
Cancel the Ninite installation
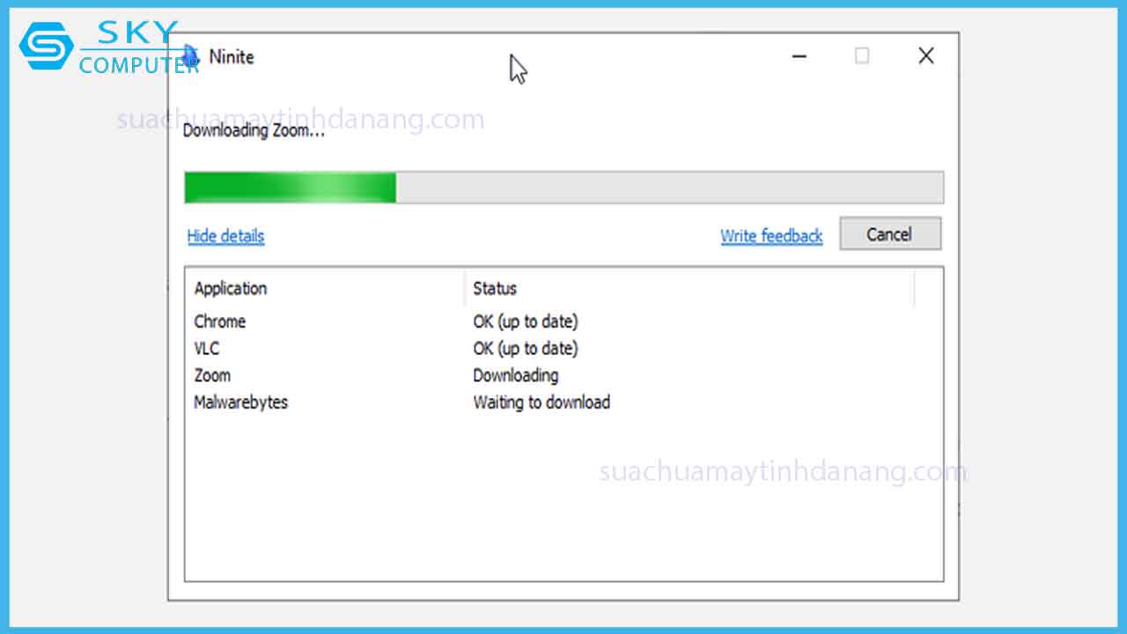[890, 233]
